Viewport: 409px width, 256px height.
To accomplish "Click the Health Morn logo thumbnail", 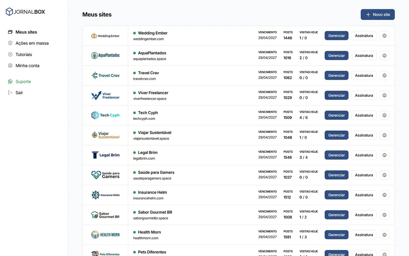I will coord(105,235).
